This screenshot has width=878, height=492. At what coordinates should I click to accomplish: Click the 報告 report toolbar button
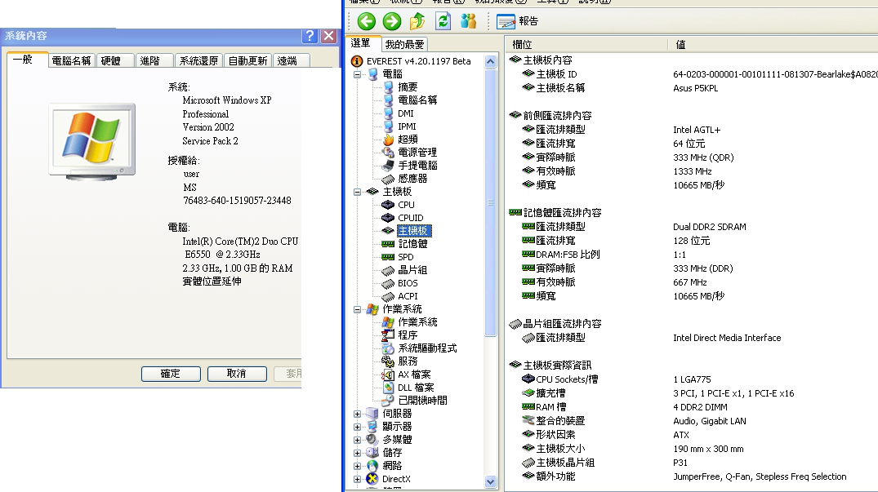coord(517,21)
